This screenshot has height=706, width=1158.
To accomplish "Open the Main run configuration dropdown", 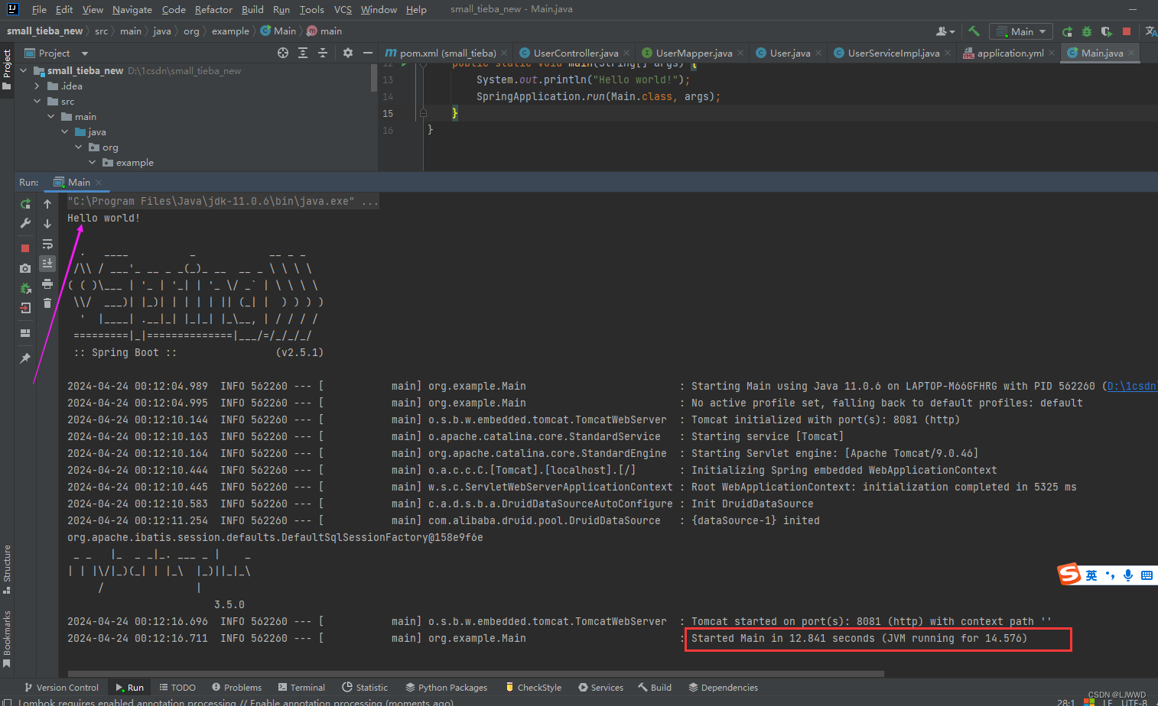I will point(1021,31).
